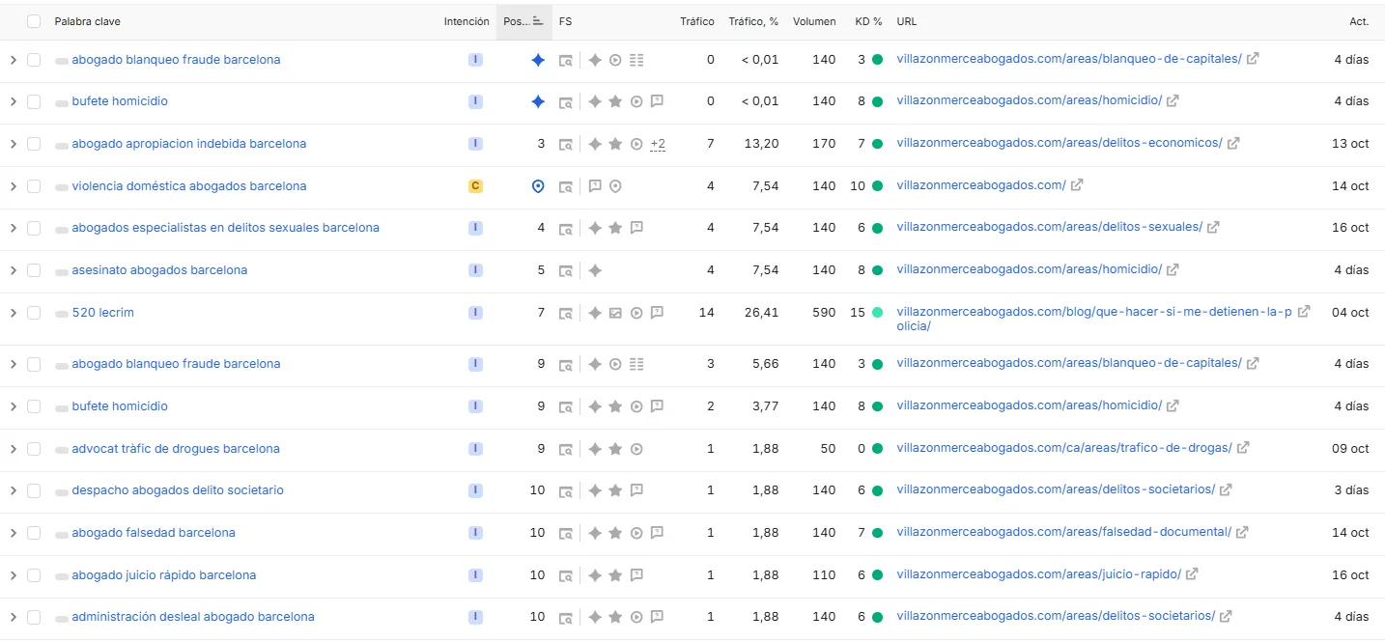This screenshot has width=1385, height=642.
Task: Sort by Palabra clave column header
Action: (88, 21)
